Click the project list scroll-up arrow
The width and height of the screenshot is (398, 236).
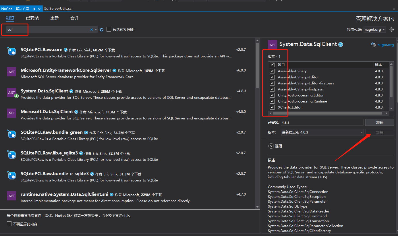(x=391, y=64)
